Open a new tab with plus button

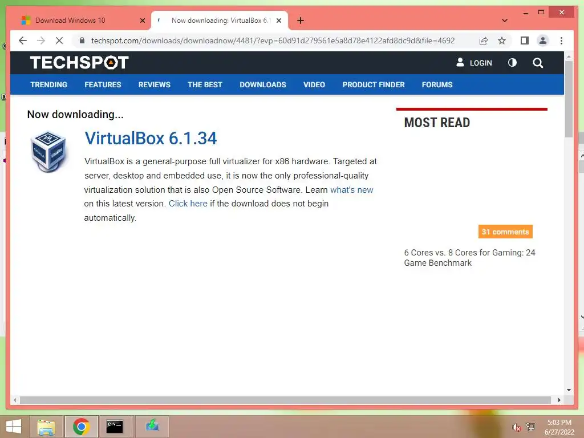point(300,21)
